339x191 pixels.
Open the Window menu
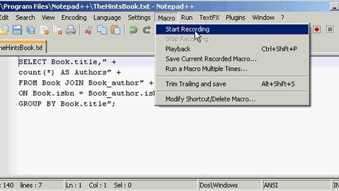click(263, 18)
